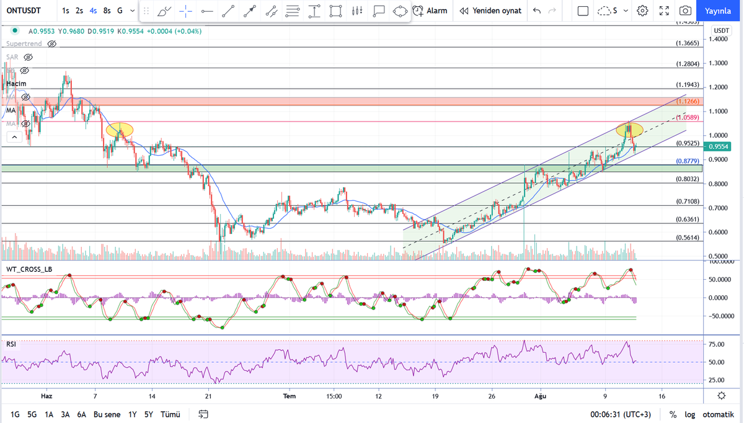Image resolution: width=744 pixels, height=423 pixels.
Task: Select the crosshair cursor tool
Action: [x=185, y=11]
